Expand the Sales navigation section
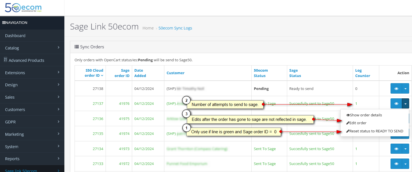The height and width of the screenshot is (172, 412). (x=32, y=97)
